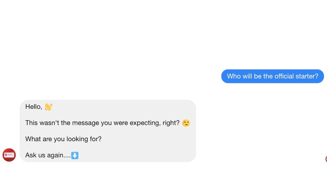The image size is (327, 184).
Task: Click the word "looking" in the reply
Action: tap(77, 139)
